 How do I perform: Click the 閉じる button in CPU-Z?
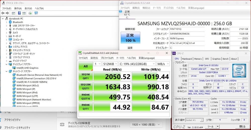pyautogui.click(x=242, y=126)
